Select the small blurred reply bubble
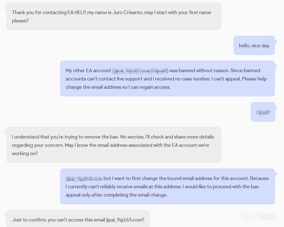 tap(263, 112)
